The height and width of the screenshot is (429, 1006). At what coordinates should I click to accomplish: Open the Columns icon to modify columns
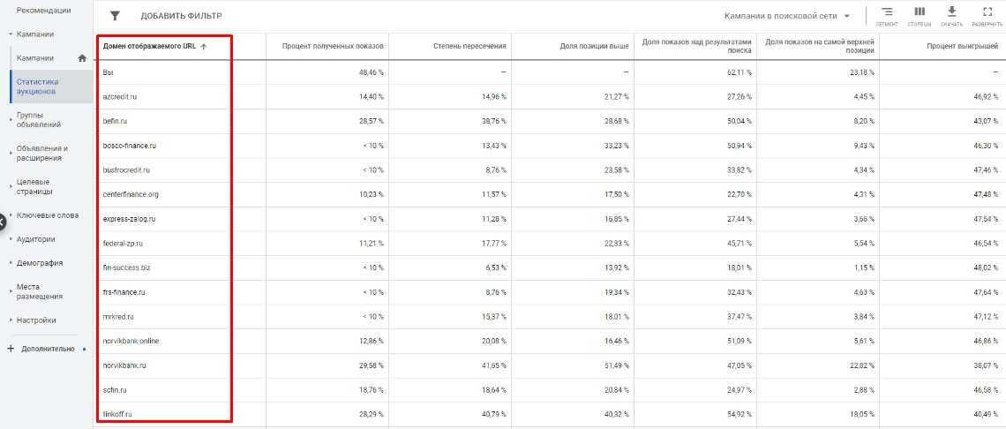click(x=920, y=12)
